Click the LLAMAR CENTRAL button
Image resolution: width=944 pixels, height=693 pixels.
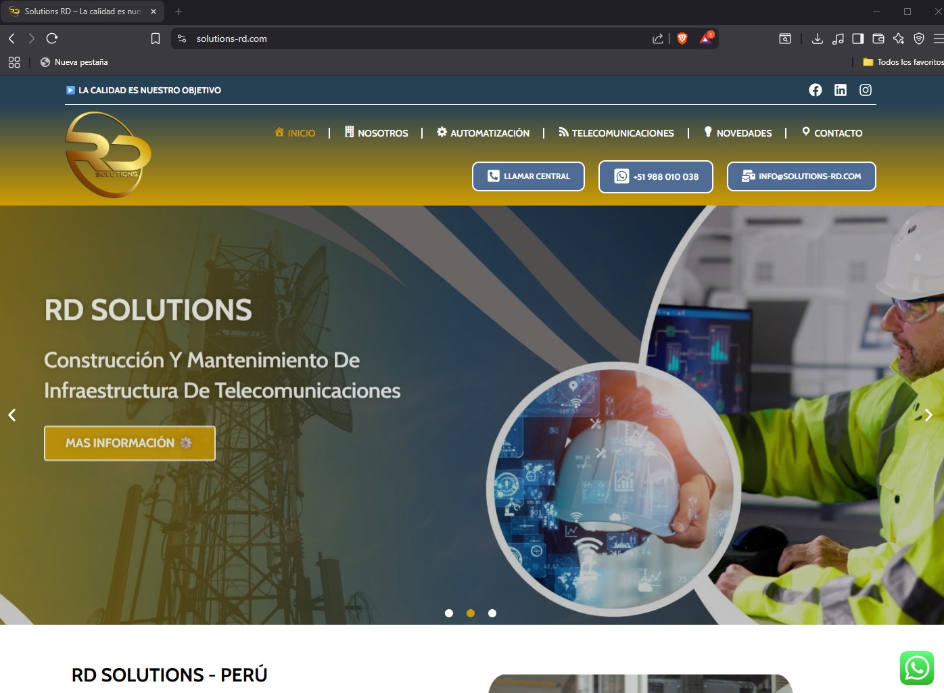point(528,176)
